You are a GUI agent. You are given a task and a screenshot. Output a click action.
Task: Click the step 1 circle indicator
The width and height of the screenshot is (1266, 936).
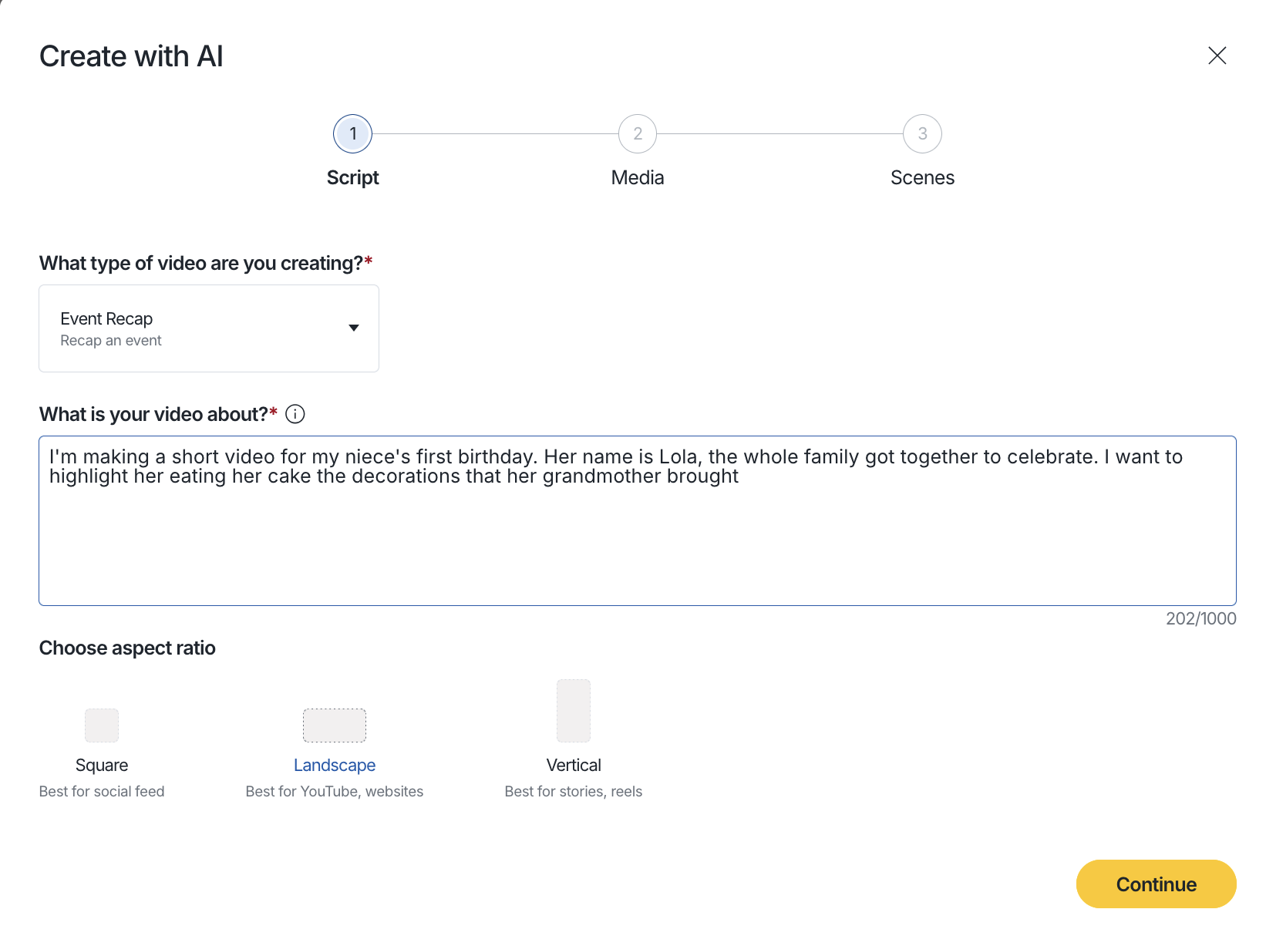point(352,134)
